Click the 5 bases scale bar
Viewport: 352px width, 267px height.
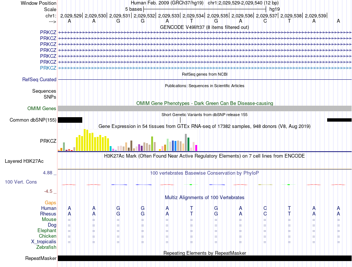point(205,9)
